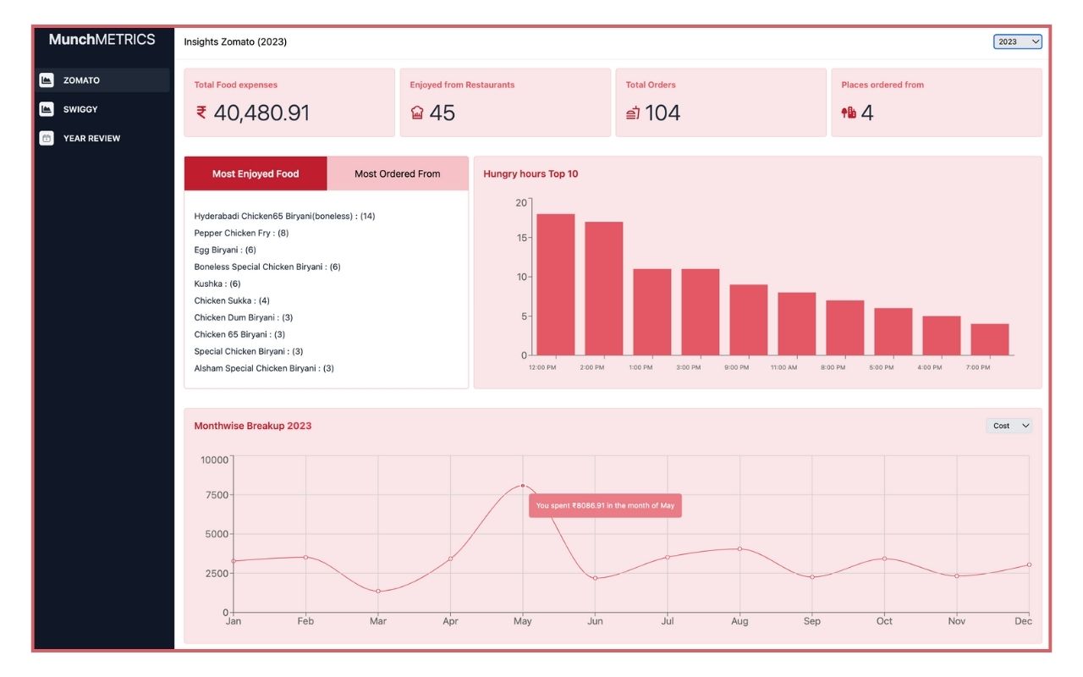
Task: Click the 4:00 PM bar in Hungry hours
Action: 942,336
